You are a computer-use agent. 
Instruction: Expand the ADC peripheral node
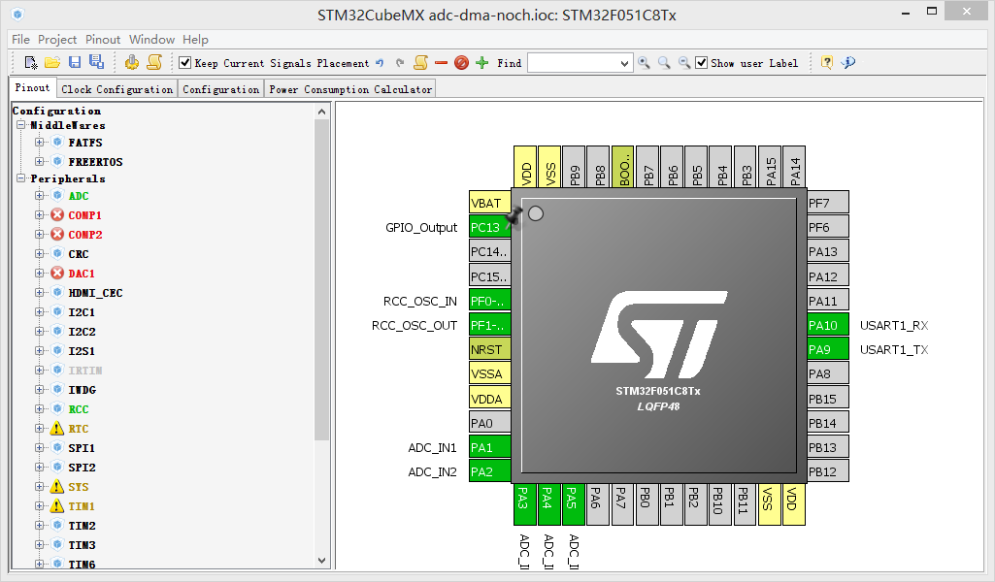pos(40,195)
